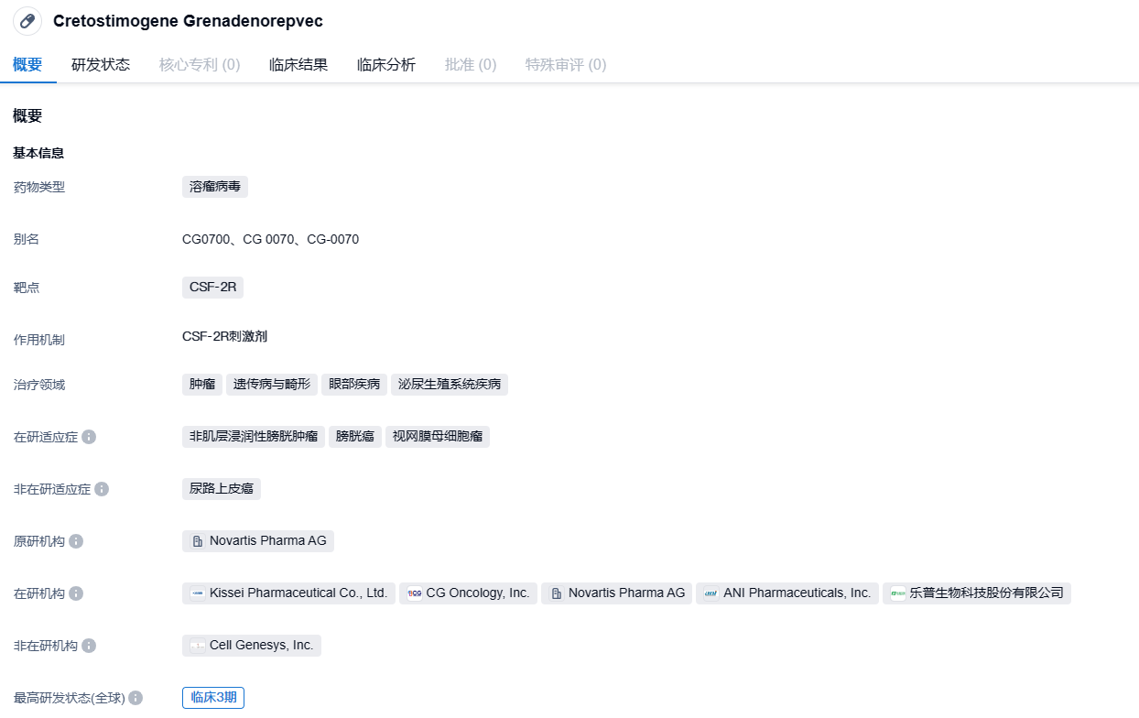Click the 非肌层浸润性膀胱肿瘤 indication tag
This screenshot has height=718, width=1139.
253,436
